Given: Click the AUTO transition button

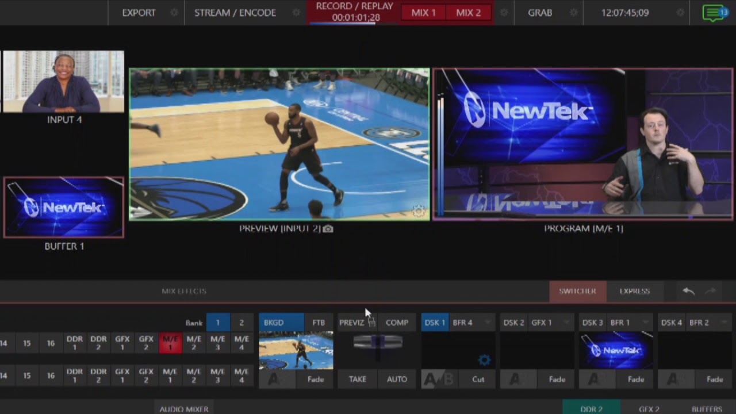Looking at the screenshot, I should click(397, 379).
